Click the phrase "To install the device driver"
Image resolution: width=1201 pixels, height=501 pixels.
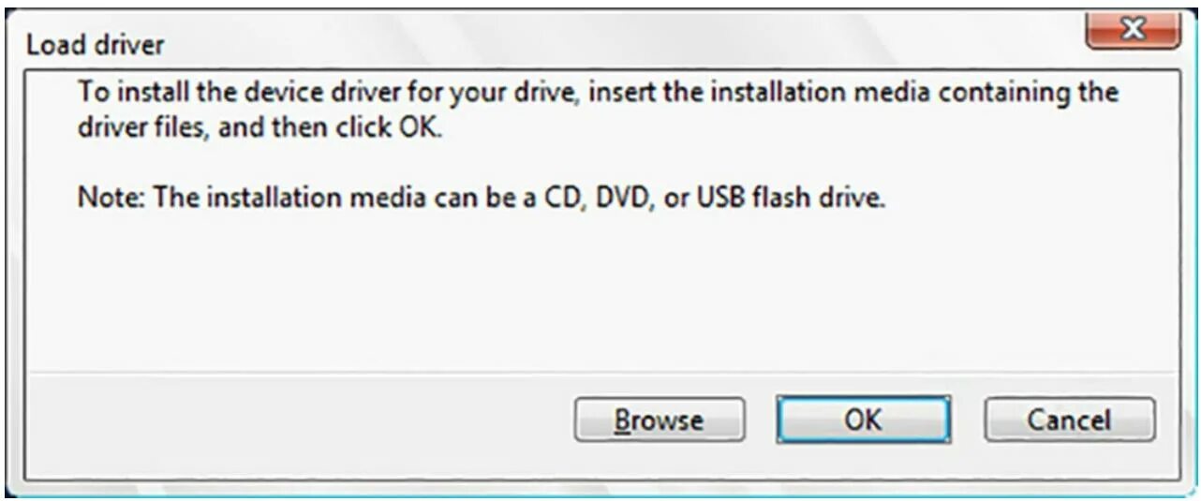(224, 93)
